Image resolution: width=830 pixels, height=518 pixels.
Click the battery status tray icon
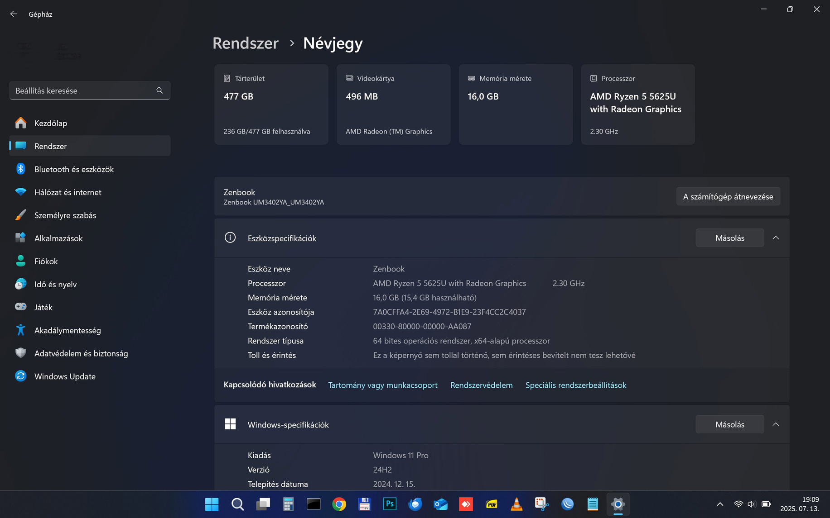766,504
